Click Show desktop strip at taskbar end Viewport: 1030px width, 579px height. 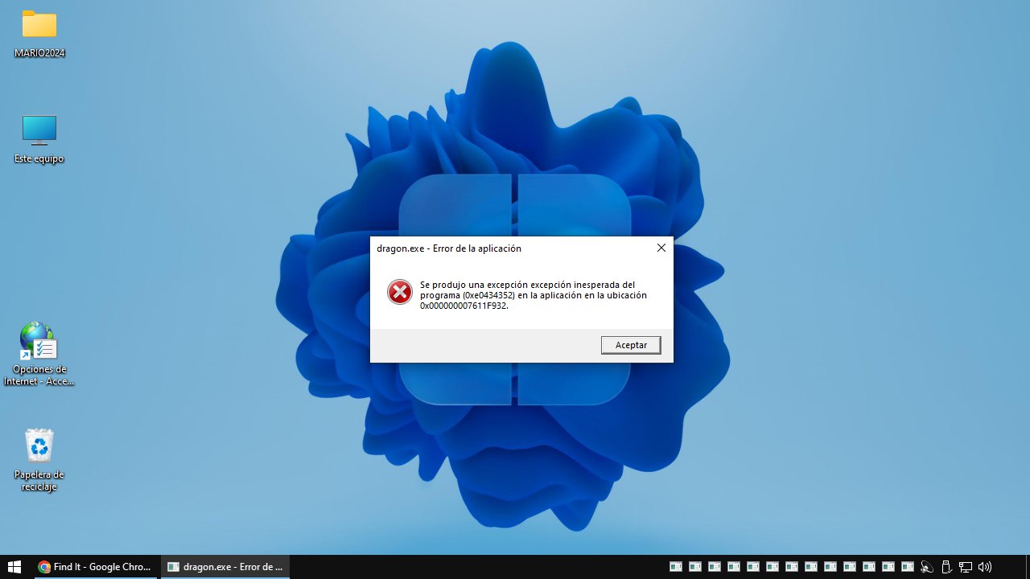[x=1028, y=567]
